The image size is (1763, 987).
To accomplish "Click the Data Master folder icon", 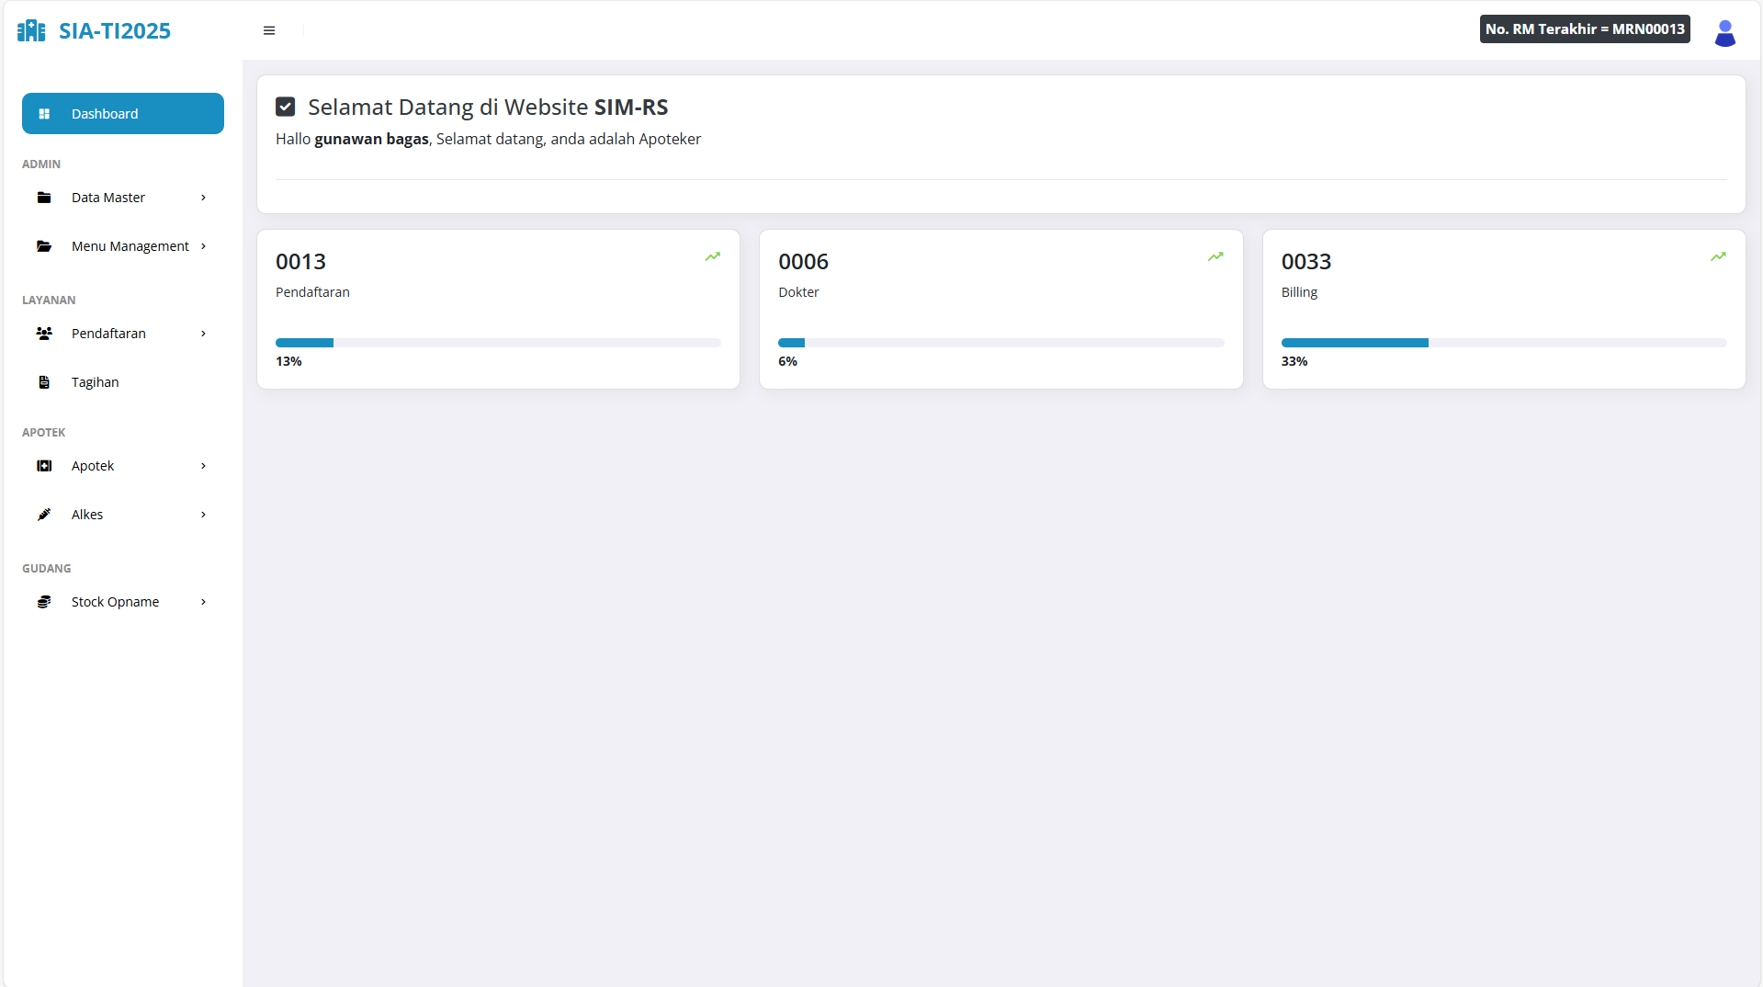I will click(x=44, y=198).
